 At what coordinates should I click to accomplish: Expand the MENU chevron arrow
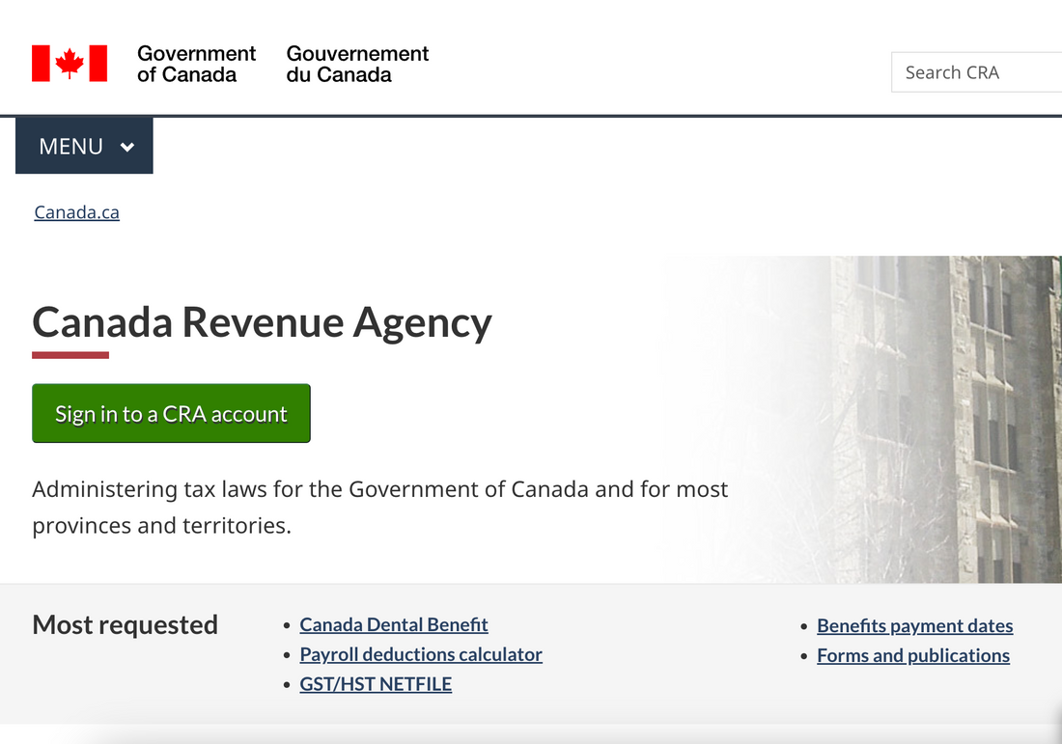(x=127, y=147)
